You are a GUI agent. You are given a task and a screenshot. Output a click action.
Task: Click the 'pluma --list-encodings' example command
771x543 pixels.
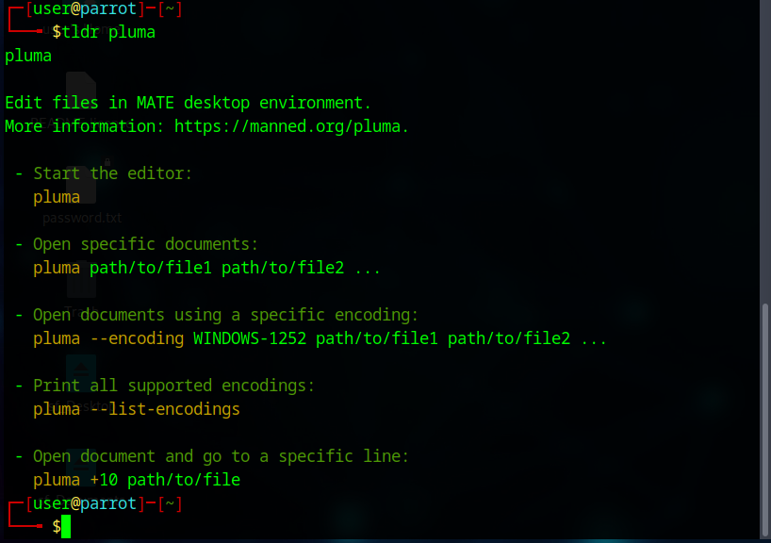tap(137, 409)
